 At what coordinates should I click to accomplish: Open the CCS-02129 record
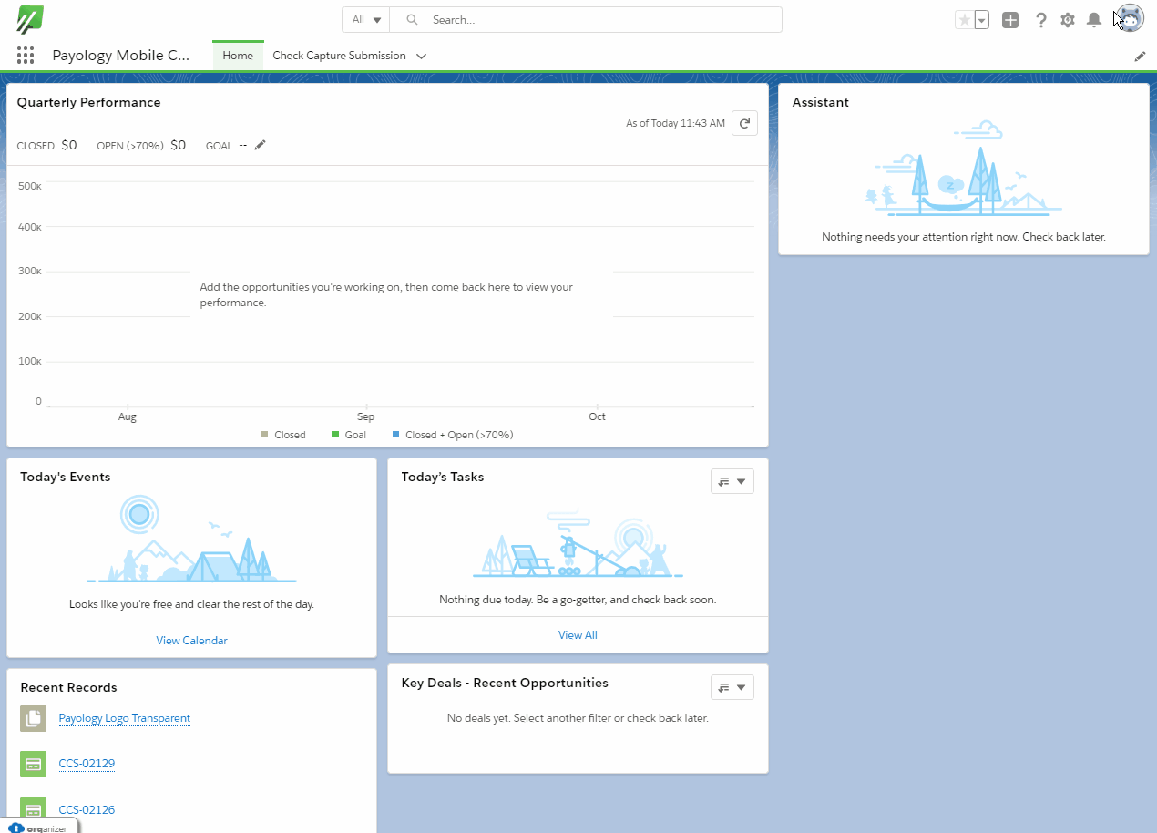click(x=87, y=764)
